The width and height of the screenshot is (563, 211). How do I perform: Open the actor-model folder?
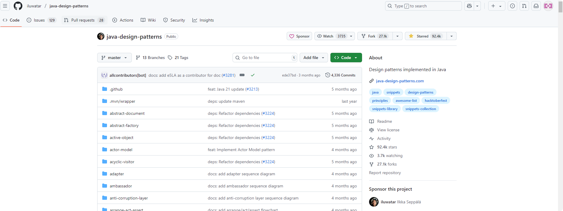pyautogui.click(x=121, y=150)
